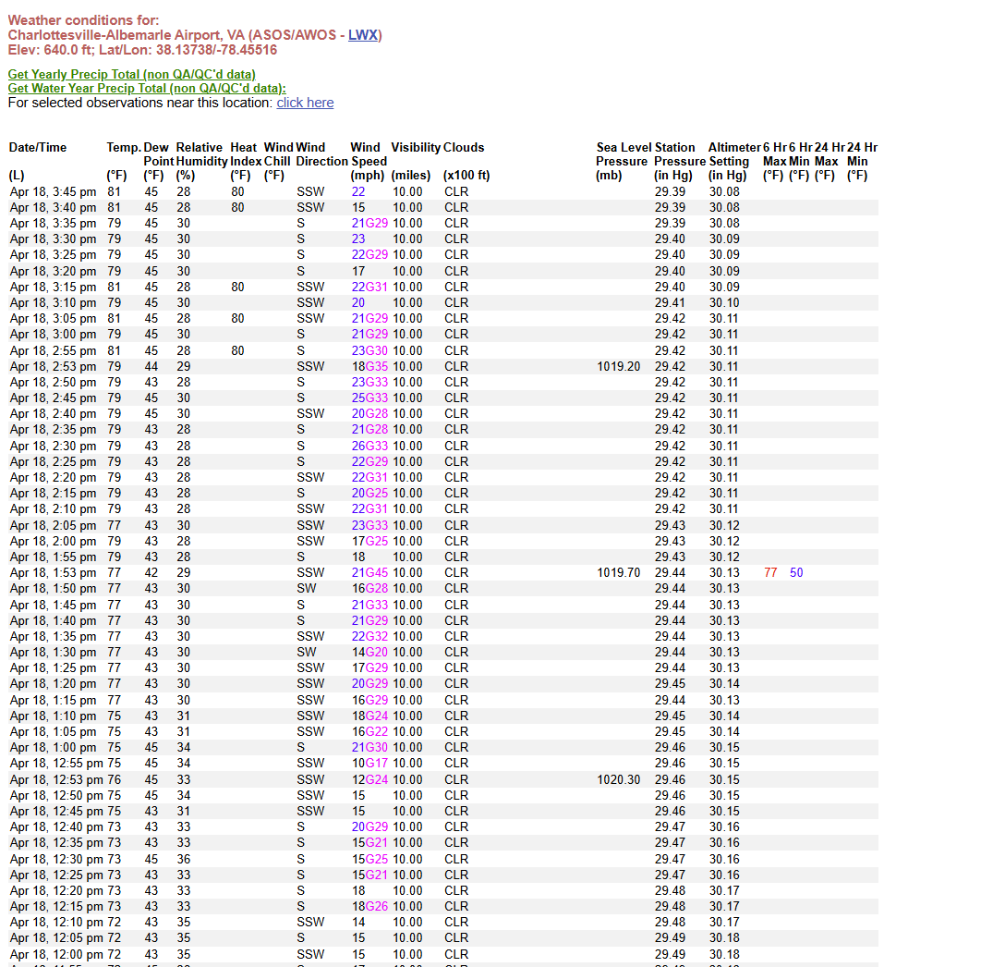Select wind speed '23G33' in 2:05 pm row
This screenshot has height=967, width=993.
click(x=369, y=526)
